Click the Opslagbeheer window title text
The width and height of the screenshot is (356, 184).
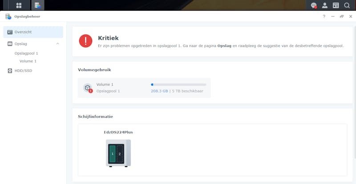27,16
